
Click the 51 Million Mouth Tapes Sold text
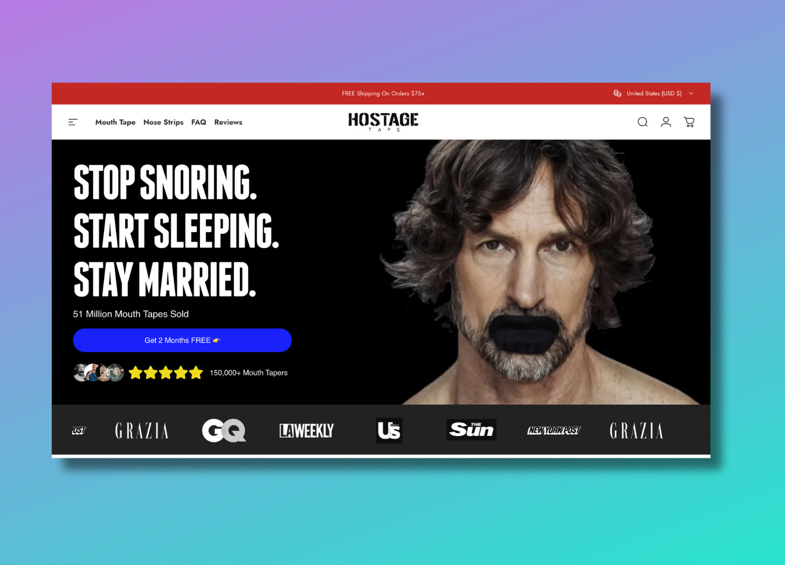pos(131,314)
